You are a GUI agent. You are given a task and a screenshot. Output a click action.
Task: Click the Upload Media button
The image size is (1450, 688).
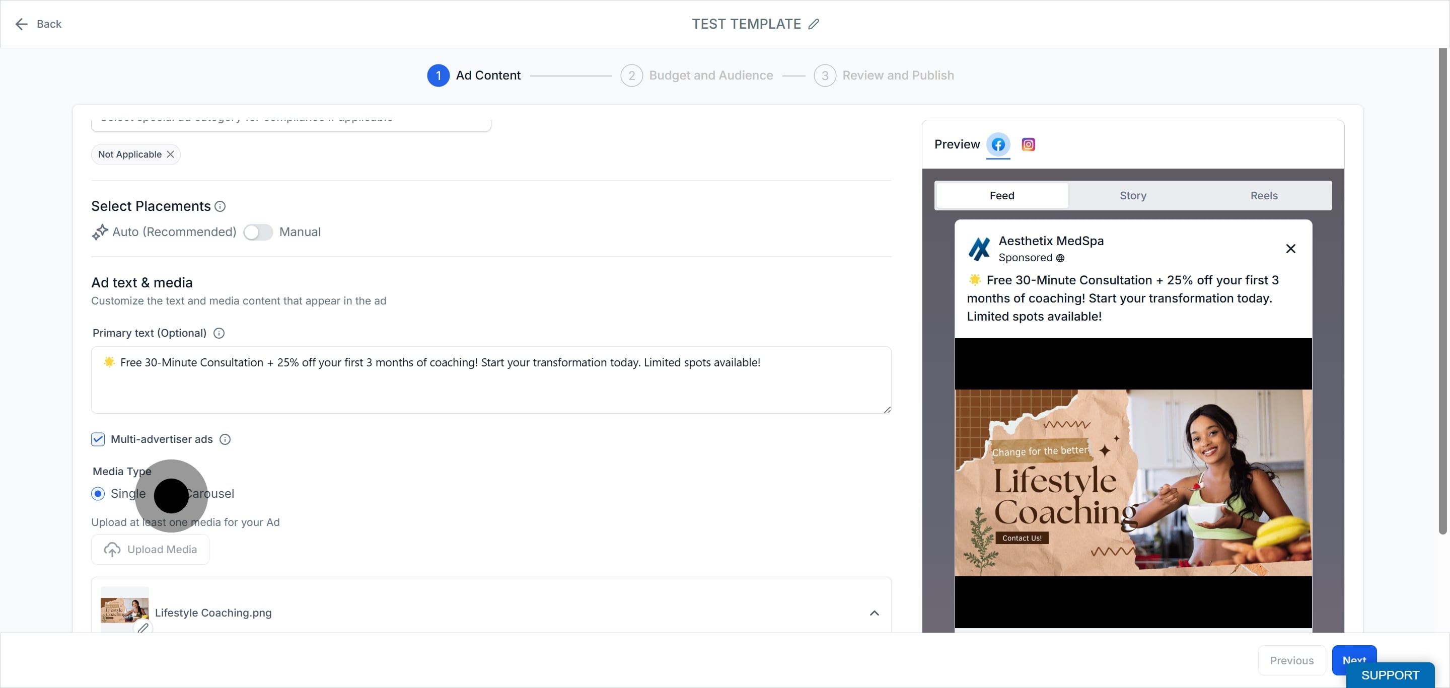coord(151,549)
